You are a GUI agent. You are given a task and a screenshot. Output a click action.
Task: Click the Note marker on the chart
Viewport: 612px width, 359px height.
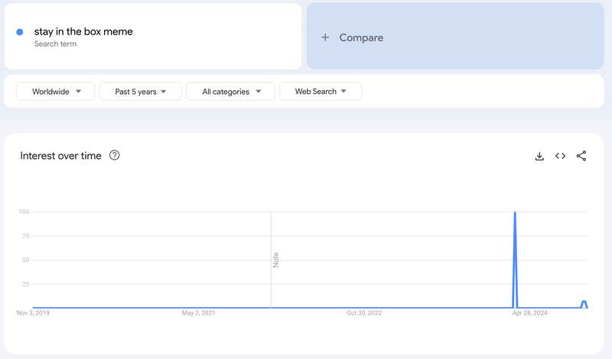tap(275, 260)
